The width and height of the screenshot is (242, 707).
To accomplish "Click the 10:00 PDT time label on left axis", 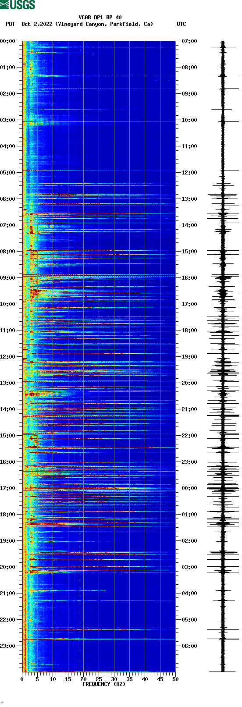I will [x=8, y=304].
